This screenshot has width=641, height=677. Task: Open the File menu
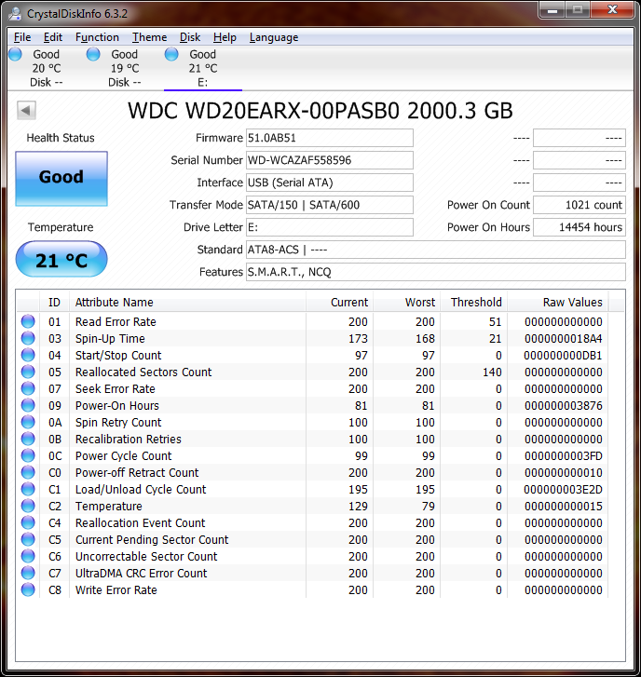coord(22,37)
